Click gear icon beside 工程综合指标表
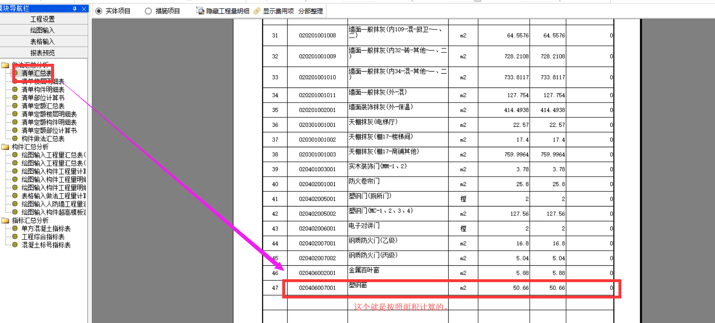The width and height of the screenshot is (715, 323). pos(15,236)
